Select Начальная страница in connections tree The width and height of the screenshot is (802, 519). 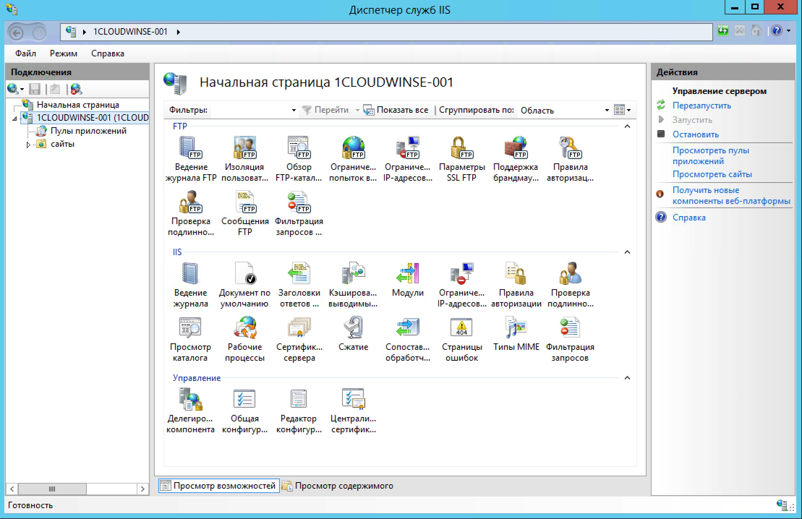coord(78,105)
